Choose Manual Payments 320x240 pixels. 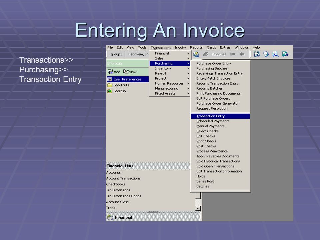(x=220, y=126)
